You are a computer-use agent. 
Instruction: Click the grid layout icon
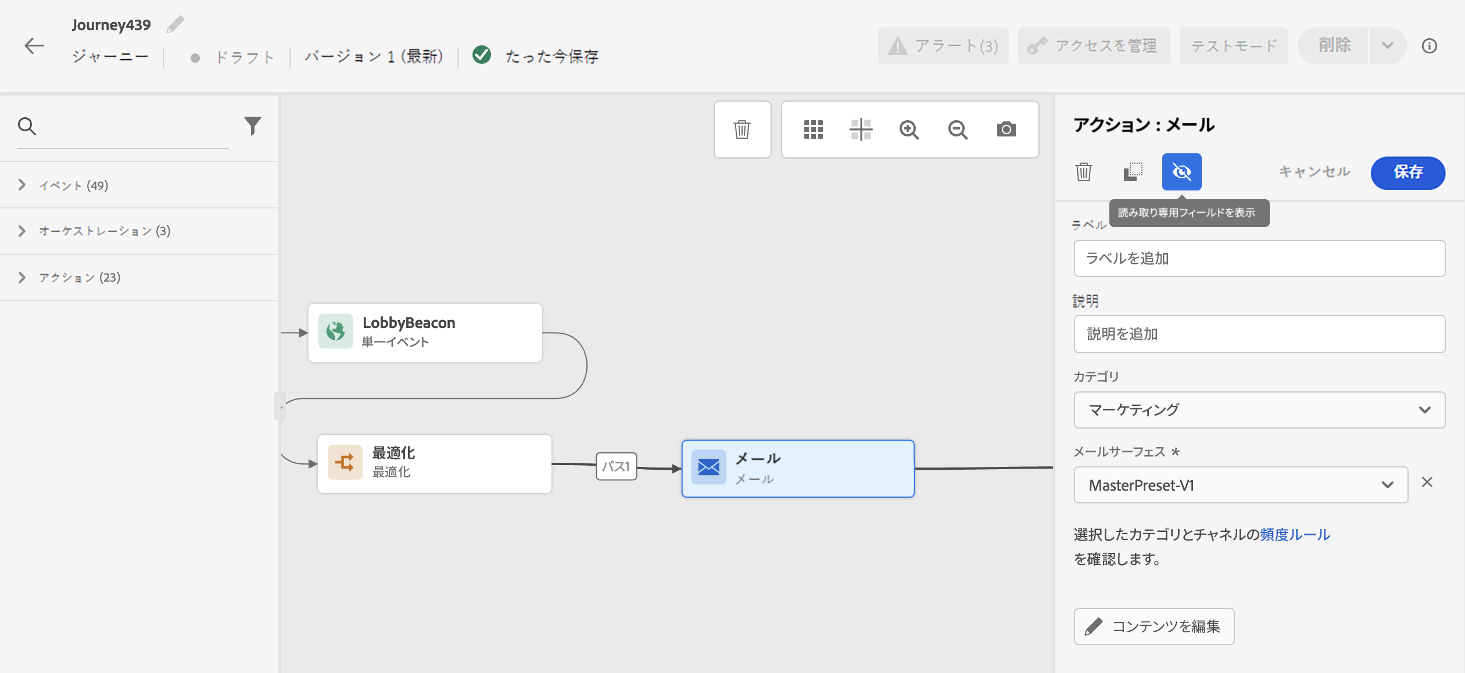click(813, 129)
